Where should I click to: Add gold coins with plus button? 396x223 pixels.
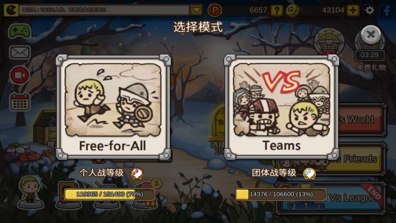(353, 10)
